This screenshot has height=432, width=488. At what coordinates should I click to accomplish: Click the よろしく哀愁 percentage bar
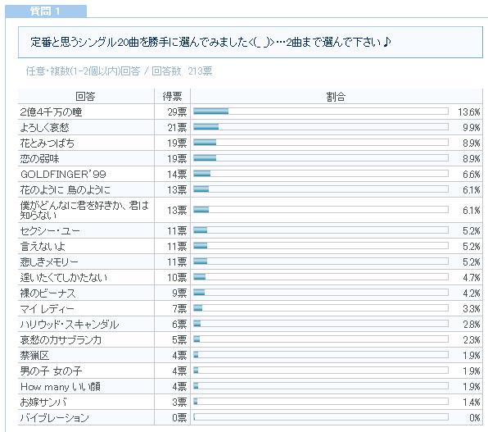(x=321, y=126)
